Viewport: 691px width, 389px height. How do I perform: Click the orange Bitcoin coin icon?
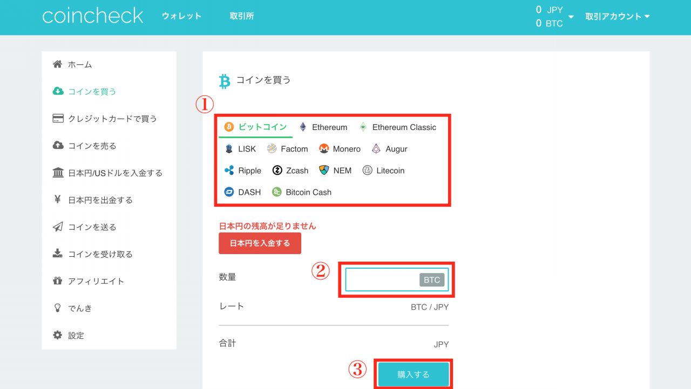coord(229,127)
